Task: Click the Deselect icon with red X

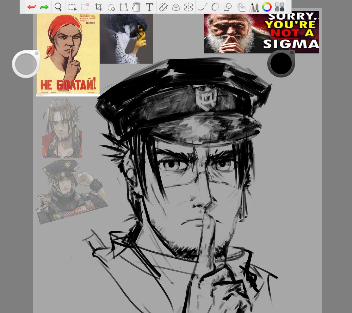Action: pos(85,7)
